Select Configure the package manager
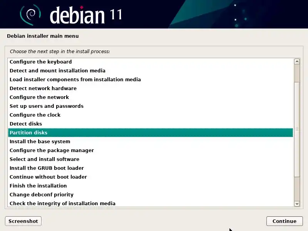 [151, 150]
